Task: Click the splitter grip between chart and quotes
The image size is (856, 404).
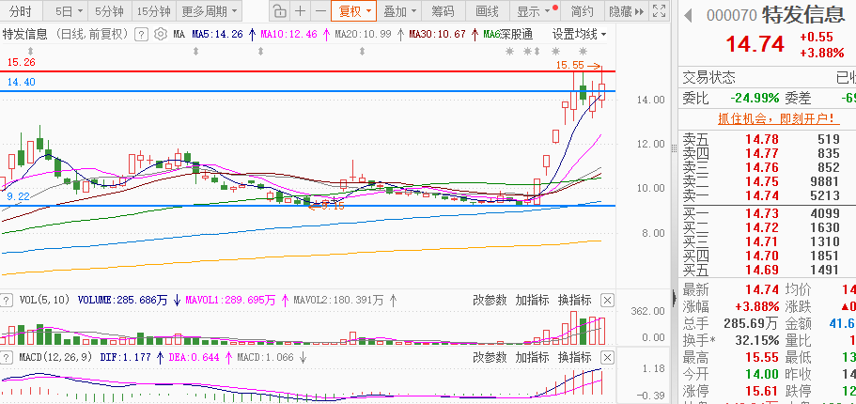Action: click(x=675, y=148)
